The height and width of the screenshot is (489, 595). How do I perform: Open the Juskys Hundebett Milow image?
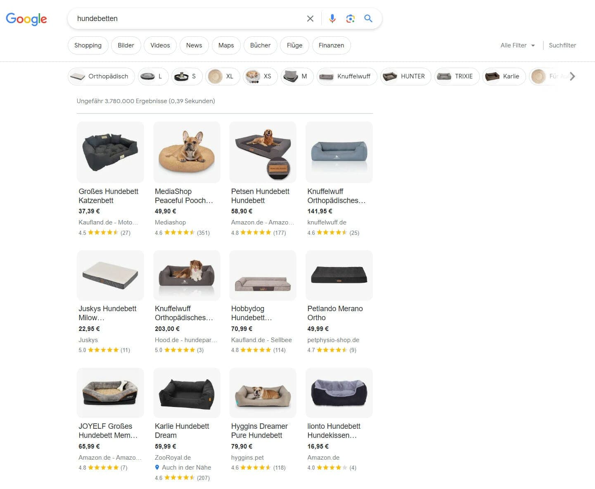[110, 275]
